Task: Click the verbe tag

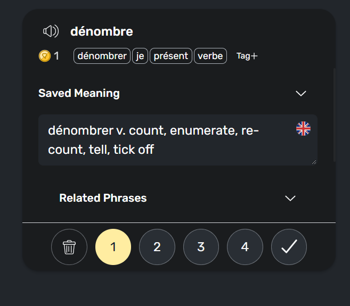Action: click(210, 56)
